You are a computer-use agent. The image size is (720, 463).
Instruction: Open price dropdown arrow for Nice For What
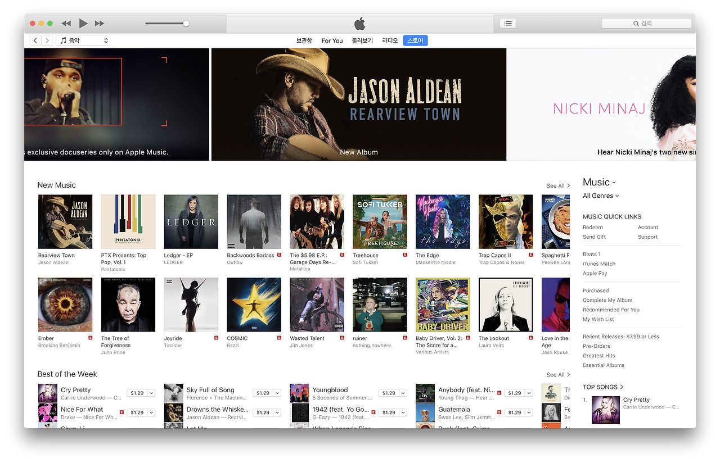(151, 412)
